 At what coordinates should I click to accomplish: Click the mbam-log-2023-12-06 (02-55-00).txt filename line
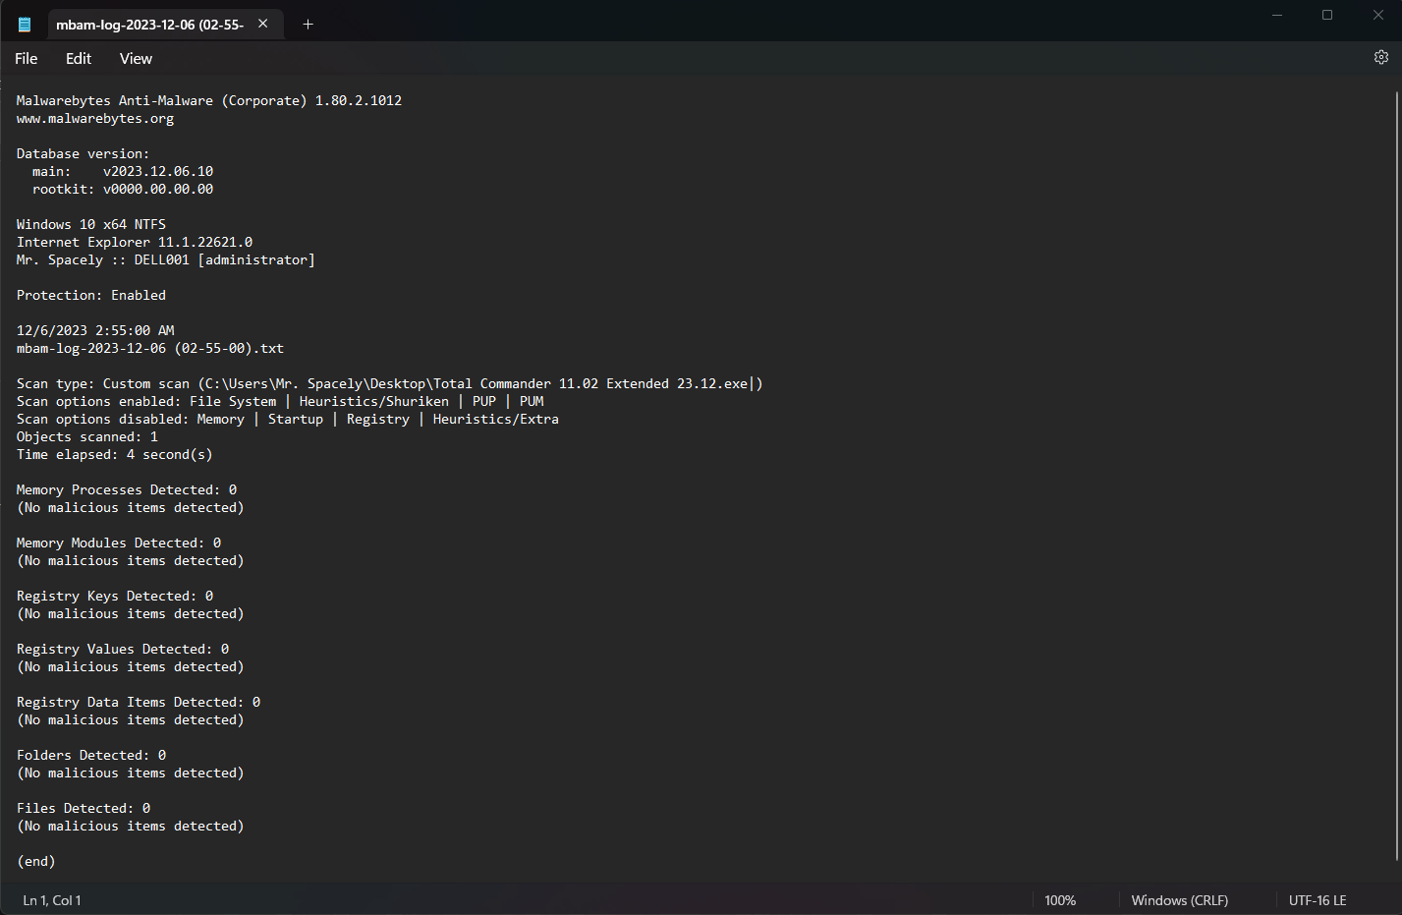tap(150, 348)
